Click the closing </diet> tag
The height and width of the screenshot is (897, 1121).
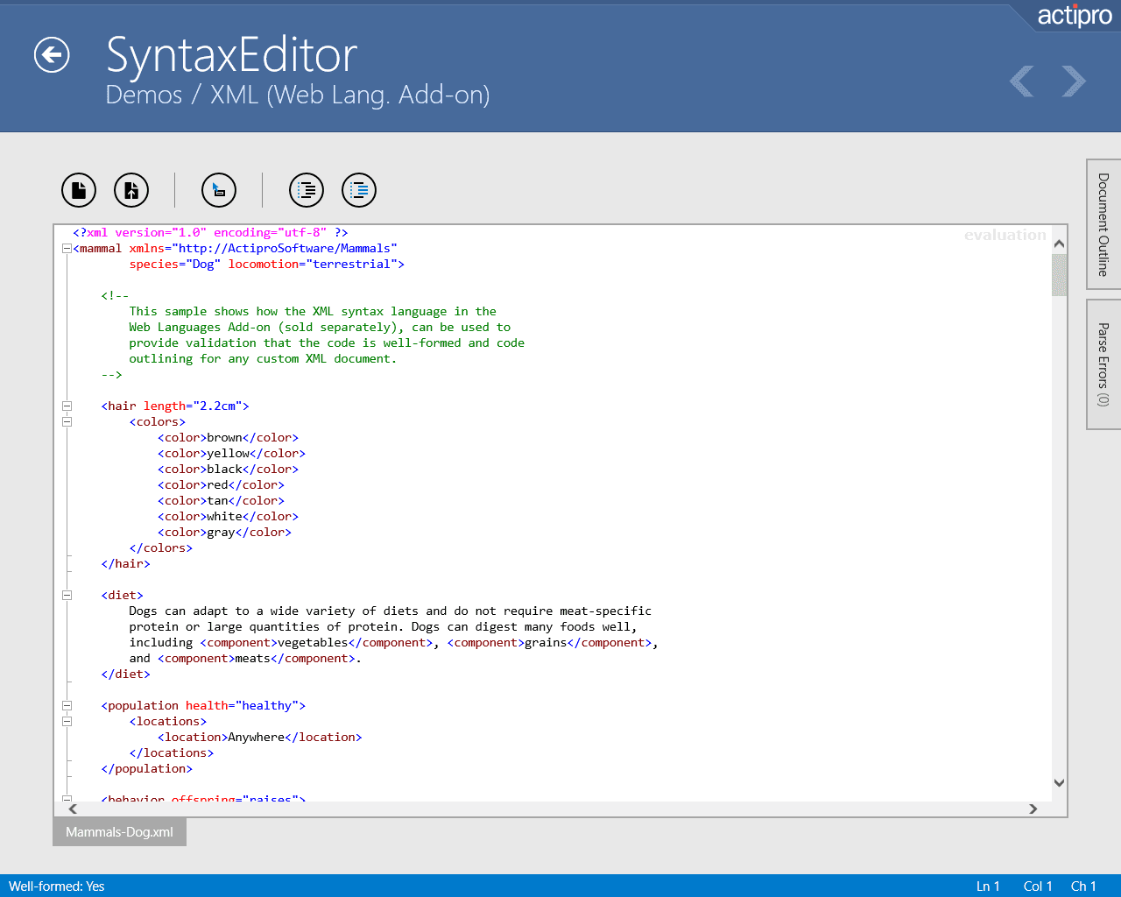pyautogui.click(x=125, y=675)
